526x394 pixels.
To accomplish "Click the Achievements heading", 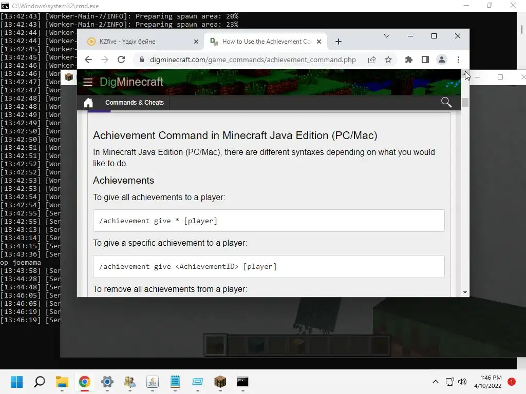I will [123, 181].
